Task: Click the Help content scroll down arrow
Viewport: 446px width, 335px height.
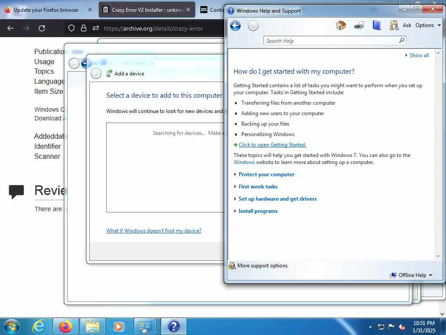Action: click(x=438, y=256)
